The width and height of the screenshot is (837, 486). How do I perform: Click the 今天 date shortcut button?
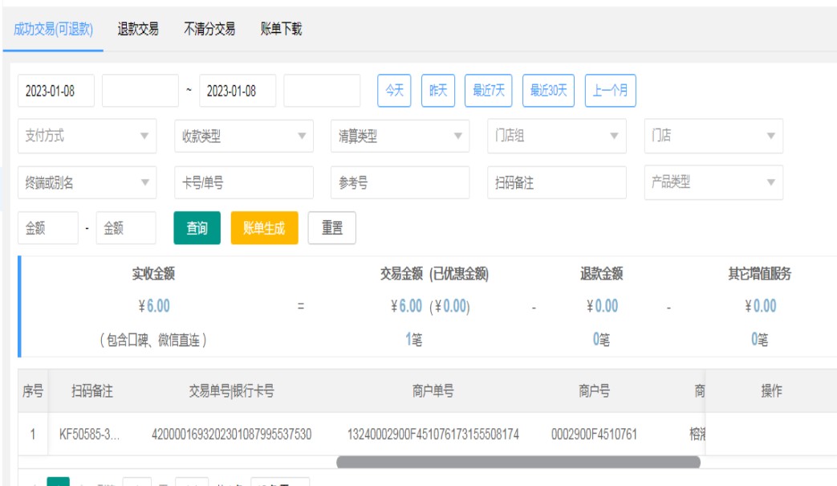pyautogui.click(x=394, y=91)
